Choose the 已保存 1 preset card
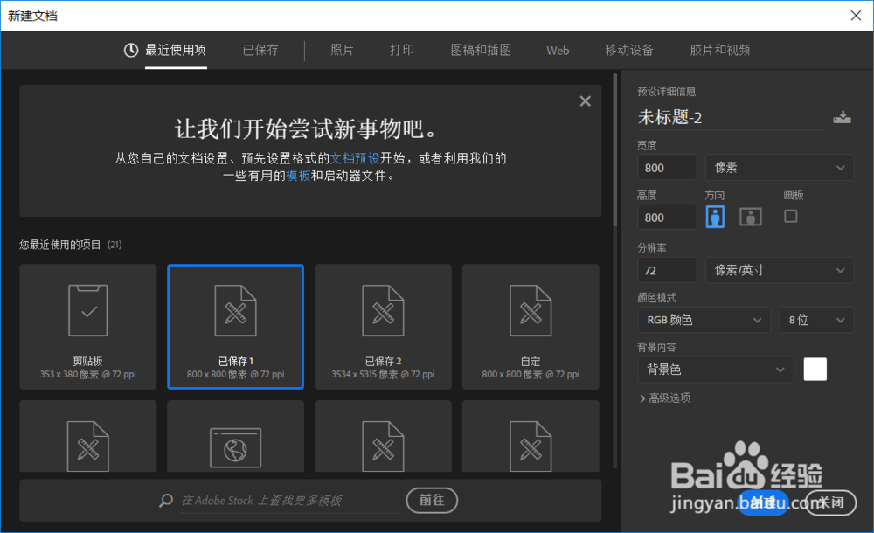This screenshot has width=874, height=533. coord(236,327)
